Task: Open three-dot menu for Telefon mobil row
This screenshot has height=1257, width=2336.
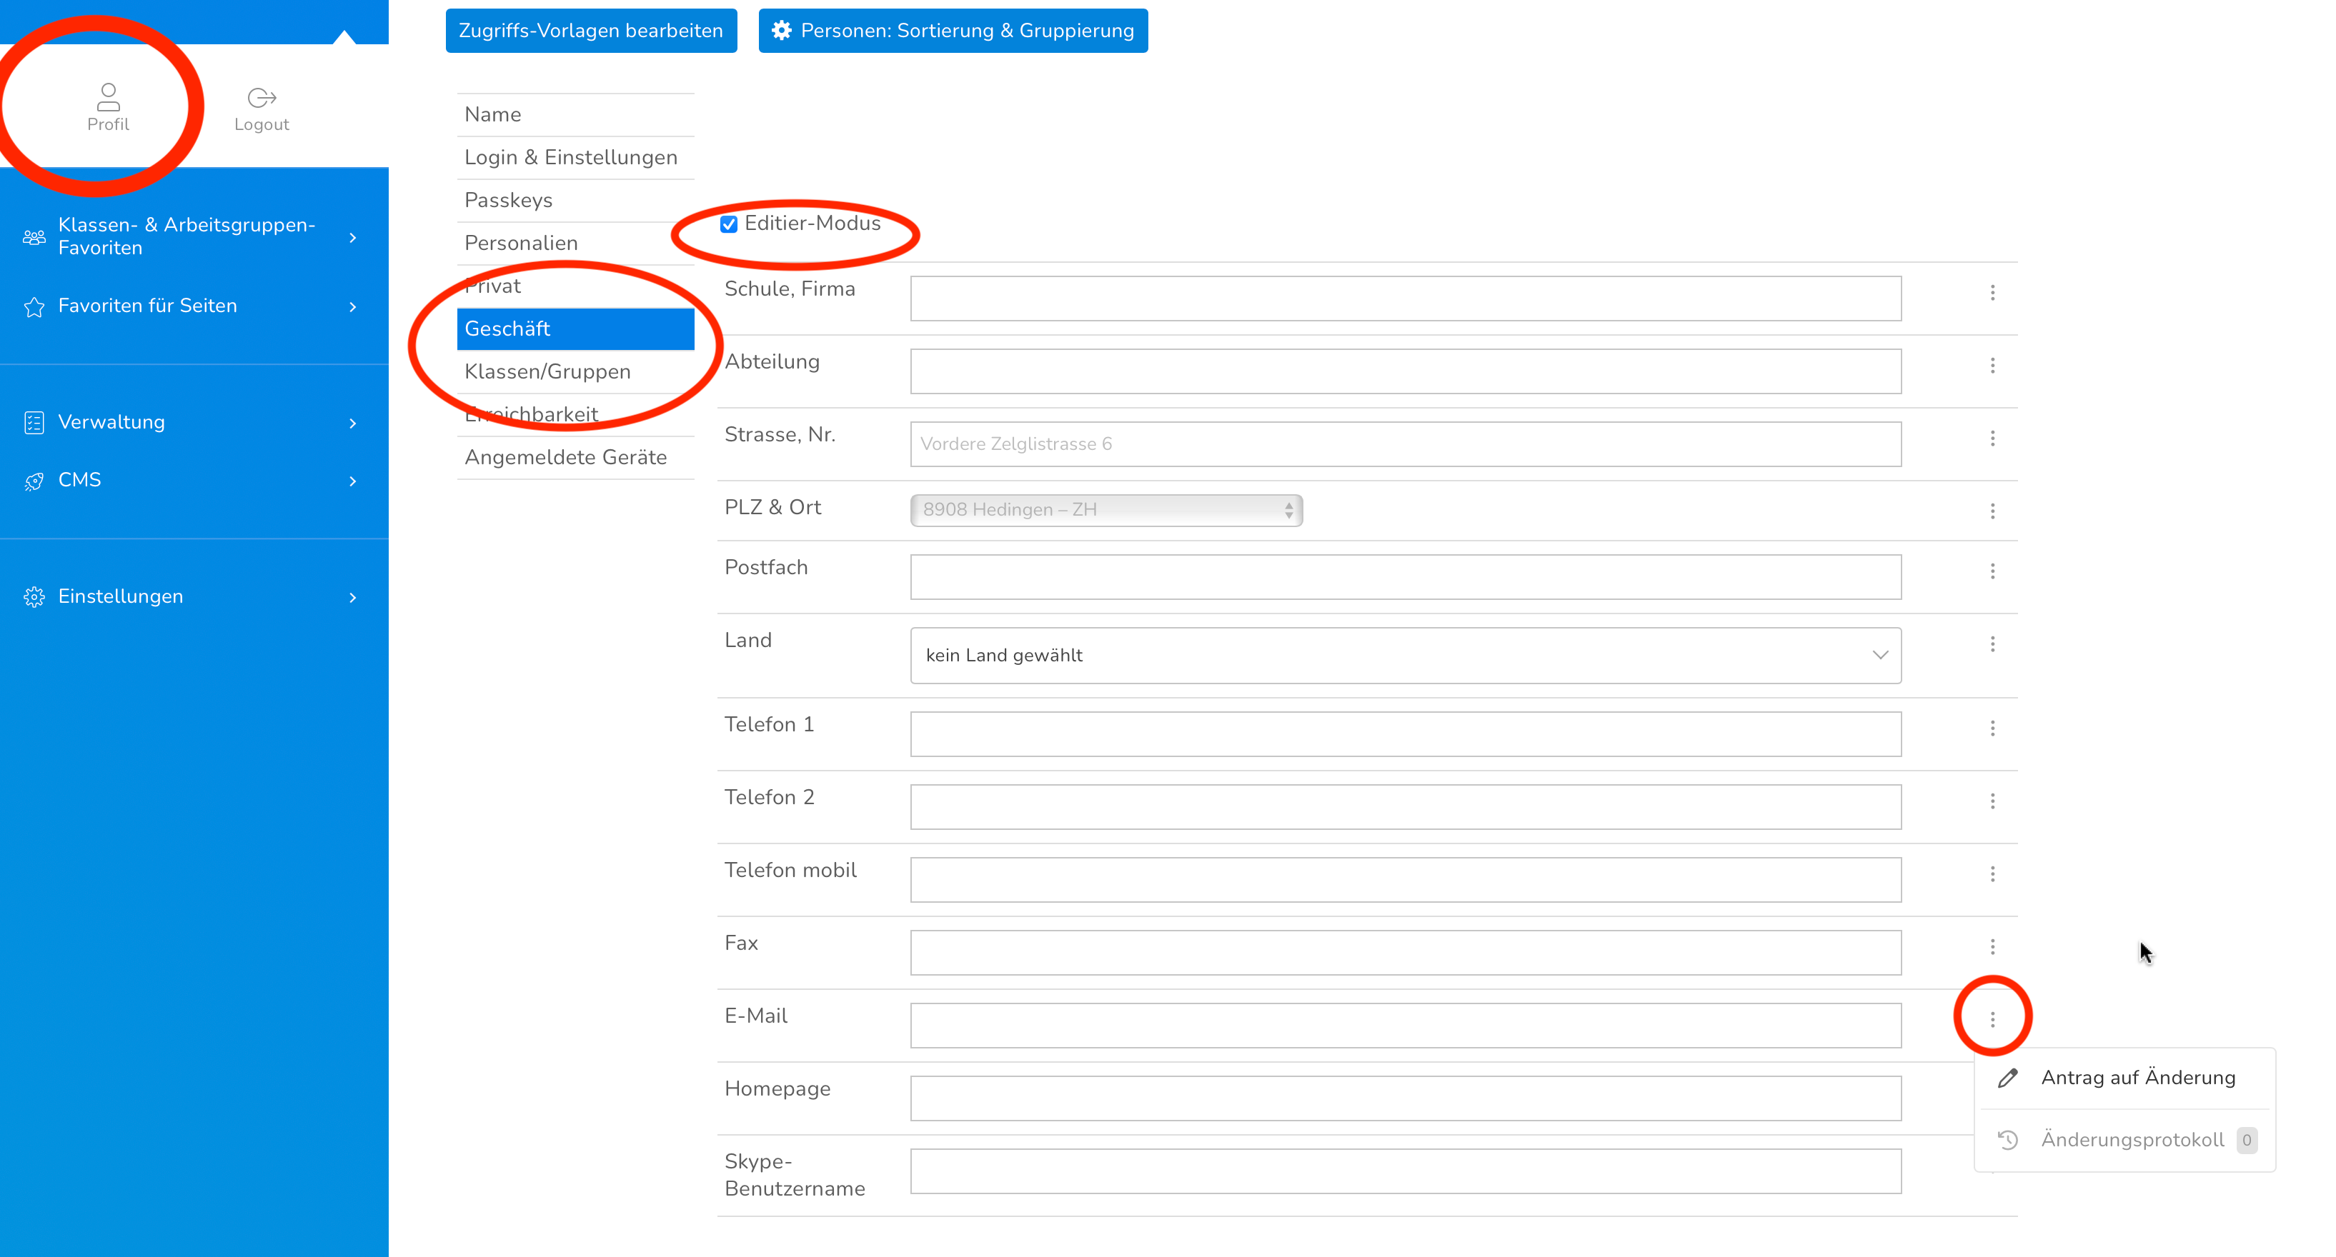Action: click(x=1992, y=875)
